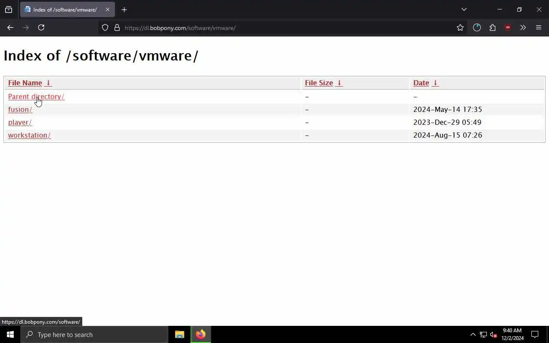Go back to the previous page
This screenshot has height=343, width=549.
[x=10, y=27]
